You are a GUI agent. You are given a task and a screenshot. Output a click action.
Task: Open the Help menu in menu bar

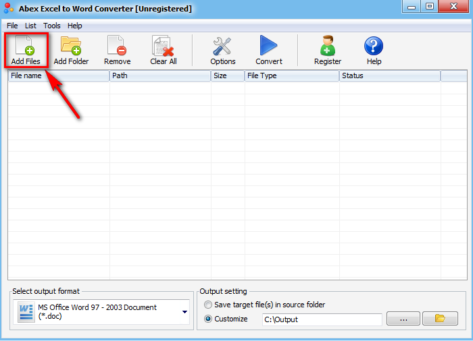74,26
